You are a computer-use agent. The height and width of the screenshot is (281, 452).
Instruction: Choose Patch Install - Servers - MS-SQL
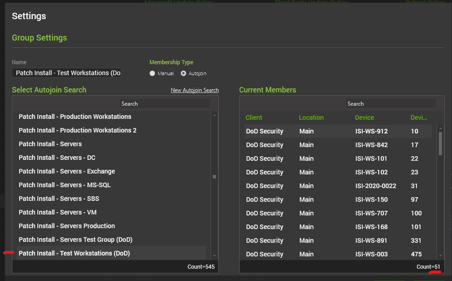point(64,185)
